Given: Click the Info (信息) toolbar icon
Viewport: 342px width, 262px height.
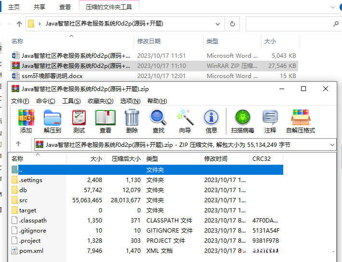Looking at the screenshot, I should pos(211,118).
